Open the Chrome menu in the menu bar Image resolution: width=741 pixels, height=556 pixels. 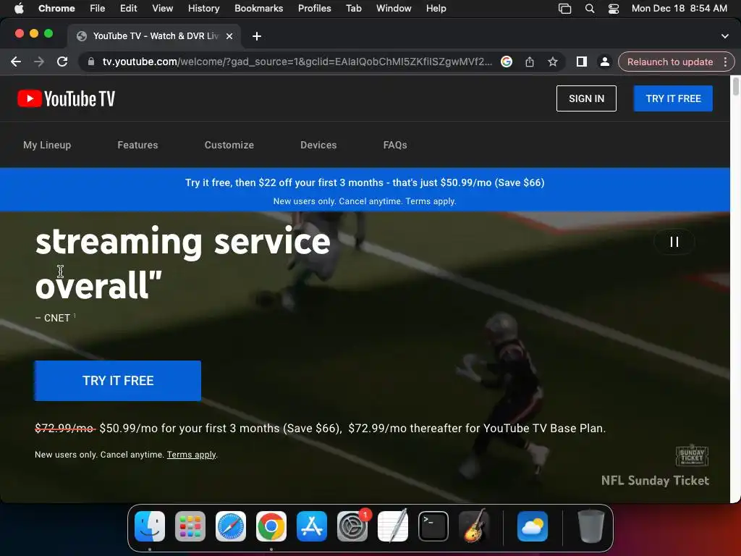click(x=56, y=8)
